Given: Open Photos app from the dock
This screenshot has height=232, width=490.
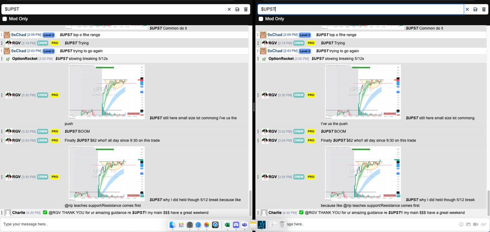Looking at the screenshot, I should click(207, 225).
